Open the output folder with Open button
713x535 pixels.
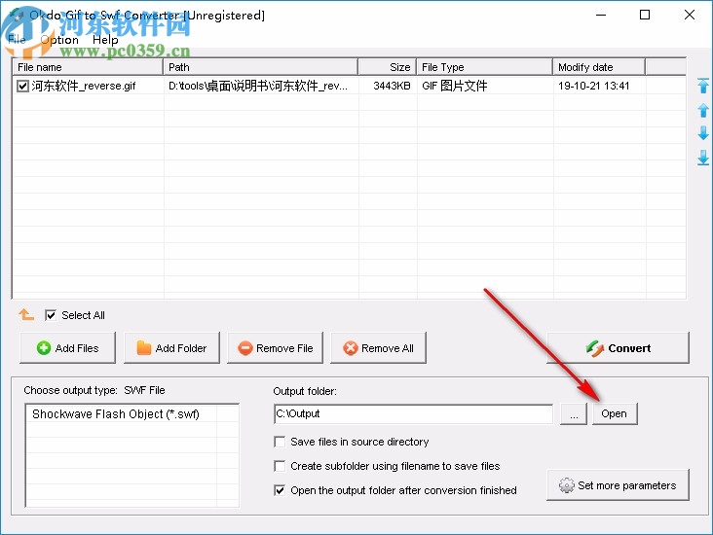615,413
